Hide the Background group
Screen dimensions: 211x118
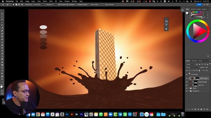(x=187, y=91)
